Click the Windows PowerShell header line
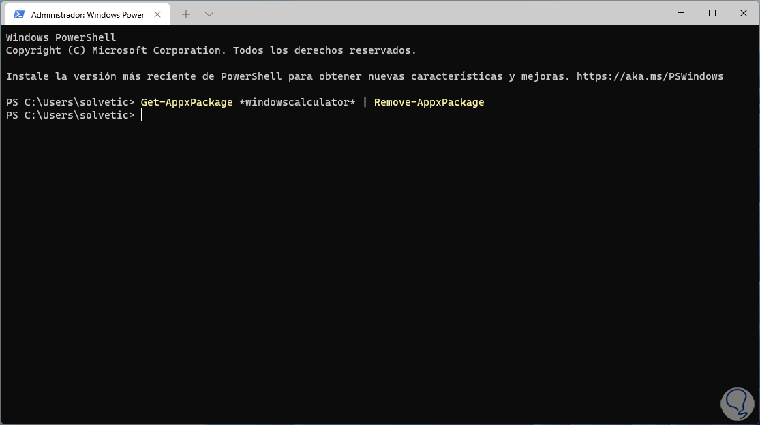This screenshot has width=760, height=425. click(x=61, y=37)
